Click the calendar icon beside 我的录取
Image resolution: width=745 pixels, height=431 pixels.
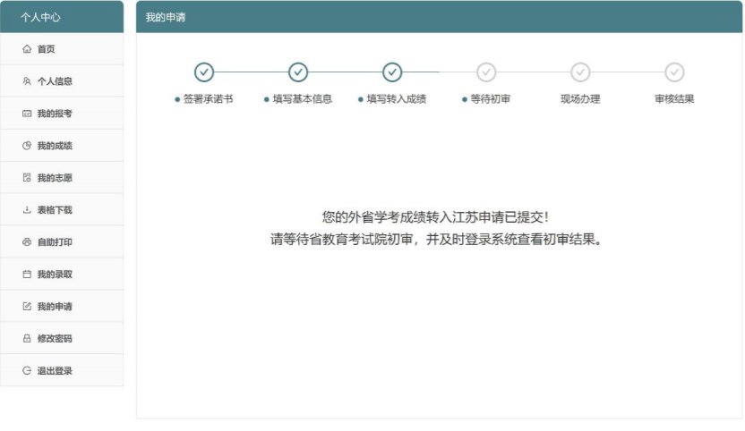(27, 275)
